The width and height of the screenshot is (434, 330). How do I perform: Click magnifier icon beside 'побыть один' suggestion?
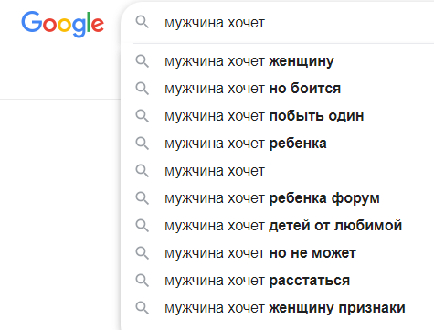click(143, 116)
